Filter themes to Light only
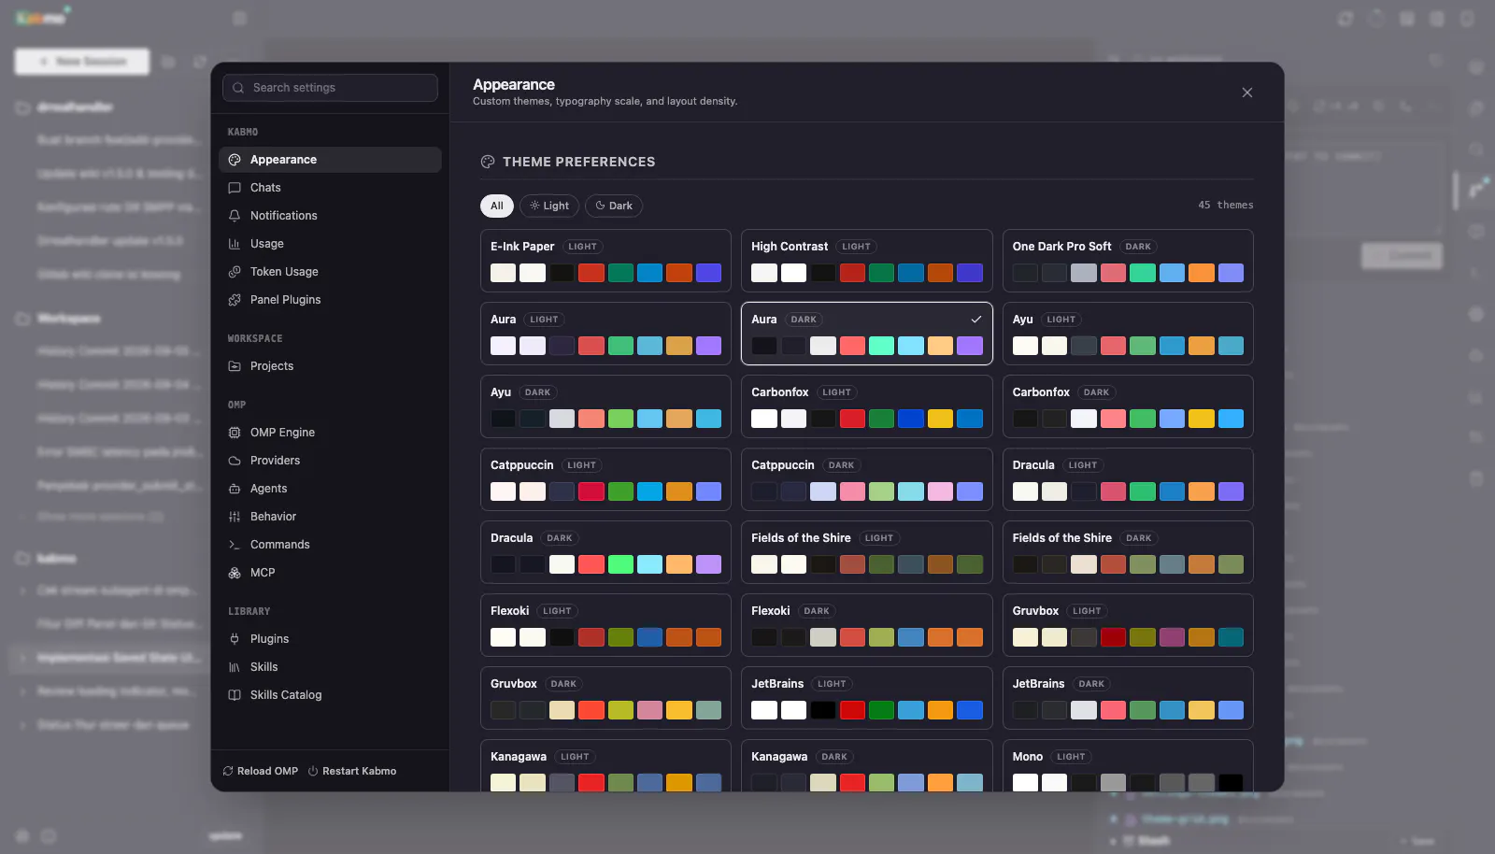 [549, 206]
